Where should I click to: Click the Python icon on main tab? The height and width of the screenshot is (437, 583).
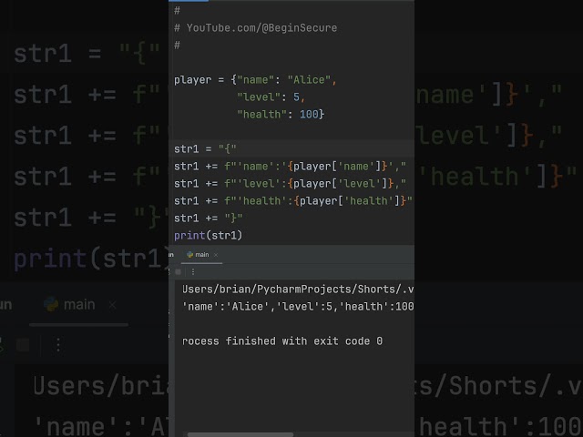[x=189, y=255]
